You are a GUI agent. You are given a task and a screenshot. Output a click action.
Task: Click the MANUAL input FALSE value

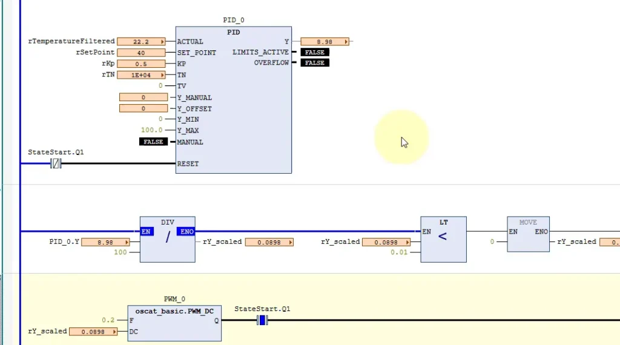[153, 142]
